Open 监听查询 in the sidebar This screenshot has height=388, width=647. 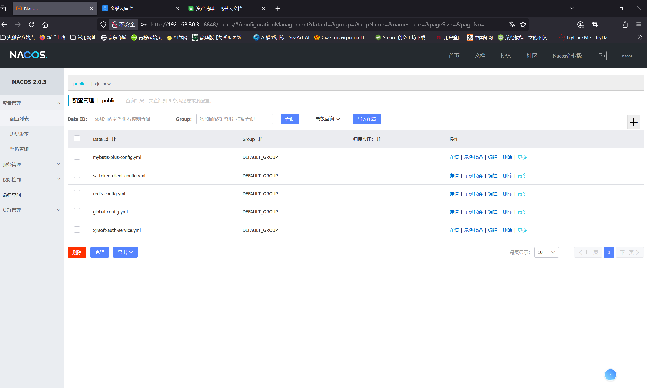19,149
